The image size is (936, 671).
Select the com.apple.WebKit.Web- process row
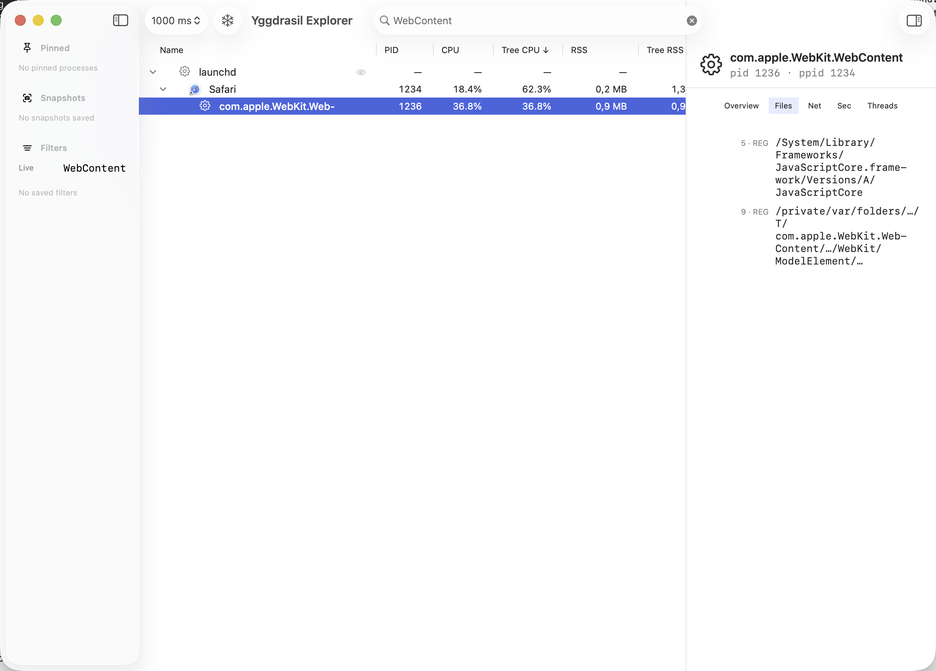412,106
